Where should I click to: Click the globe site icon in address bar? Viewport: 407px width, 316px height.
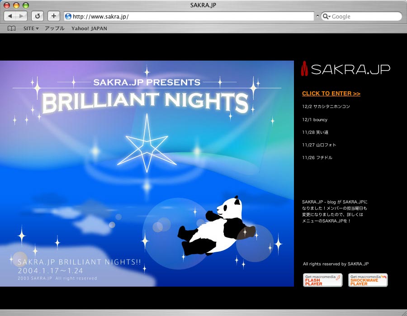pyautogui.click(x=68, y=16)
